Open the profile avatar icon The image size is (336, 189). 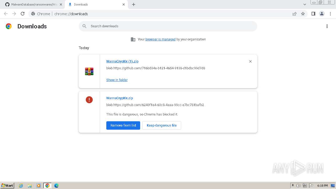[322, 14]
